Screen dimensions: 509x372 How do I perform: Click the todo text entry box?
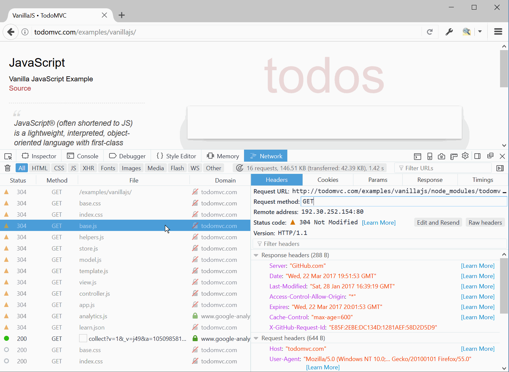click(324, 122)
